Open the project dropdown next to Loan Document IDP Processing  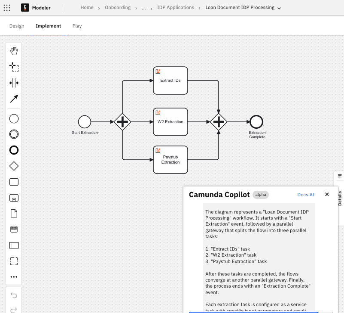coord(279,8)
